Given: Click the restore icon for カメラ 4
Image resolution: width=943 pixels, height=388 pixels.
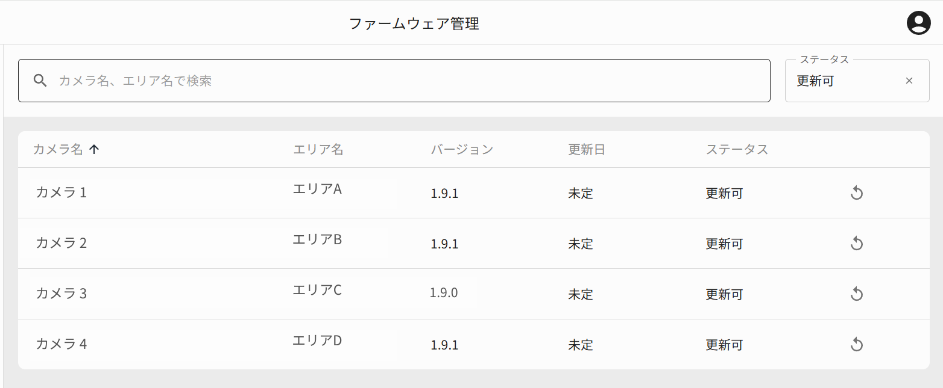Looking at the screenshot, I should (857, 345).
